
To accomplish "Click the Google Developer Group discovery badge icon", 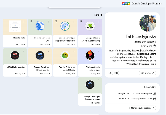I will tap(90, 85).
